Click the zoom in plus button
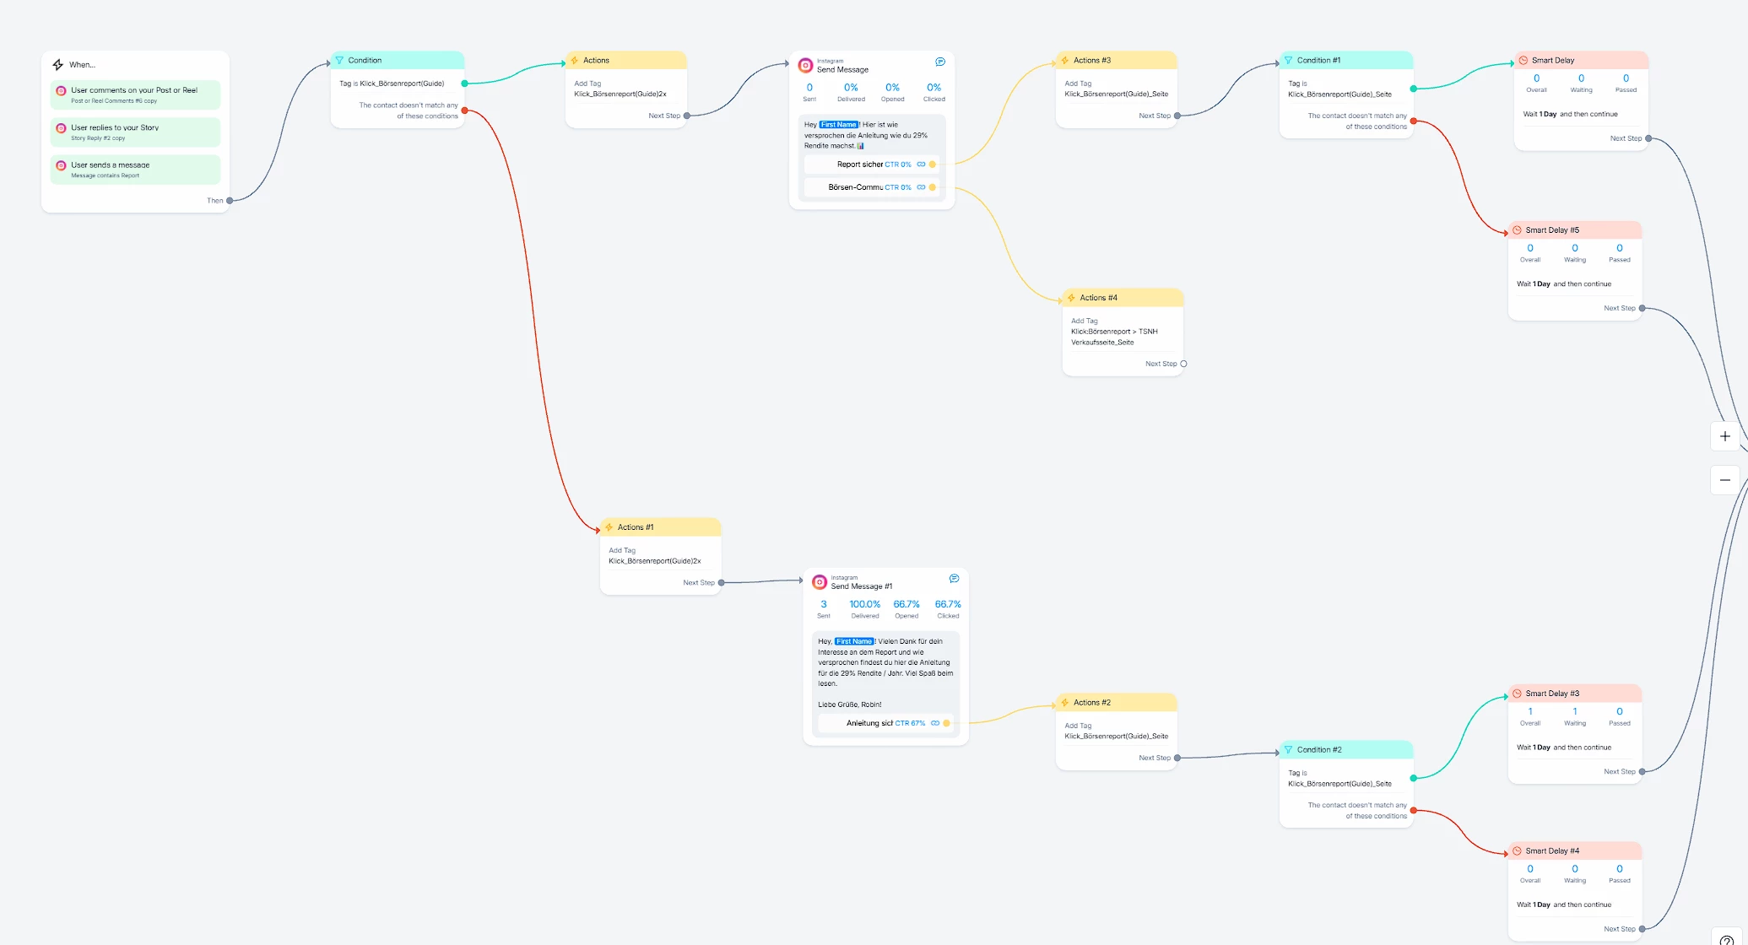 1725,436
